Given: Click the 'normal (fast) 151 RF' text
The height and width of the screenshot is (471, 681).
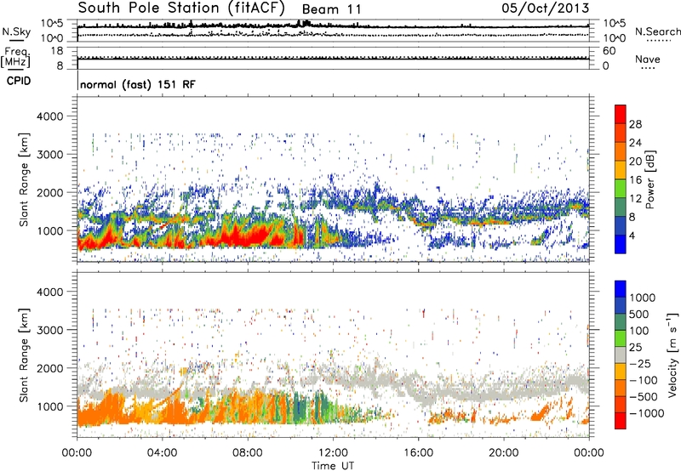Looking at the screenshot, I should (x=138, y=84).
